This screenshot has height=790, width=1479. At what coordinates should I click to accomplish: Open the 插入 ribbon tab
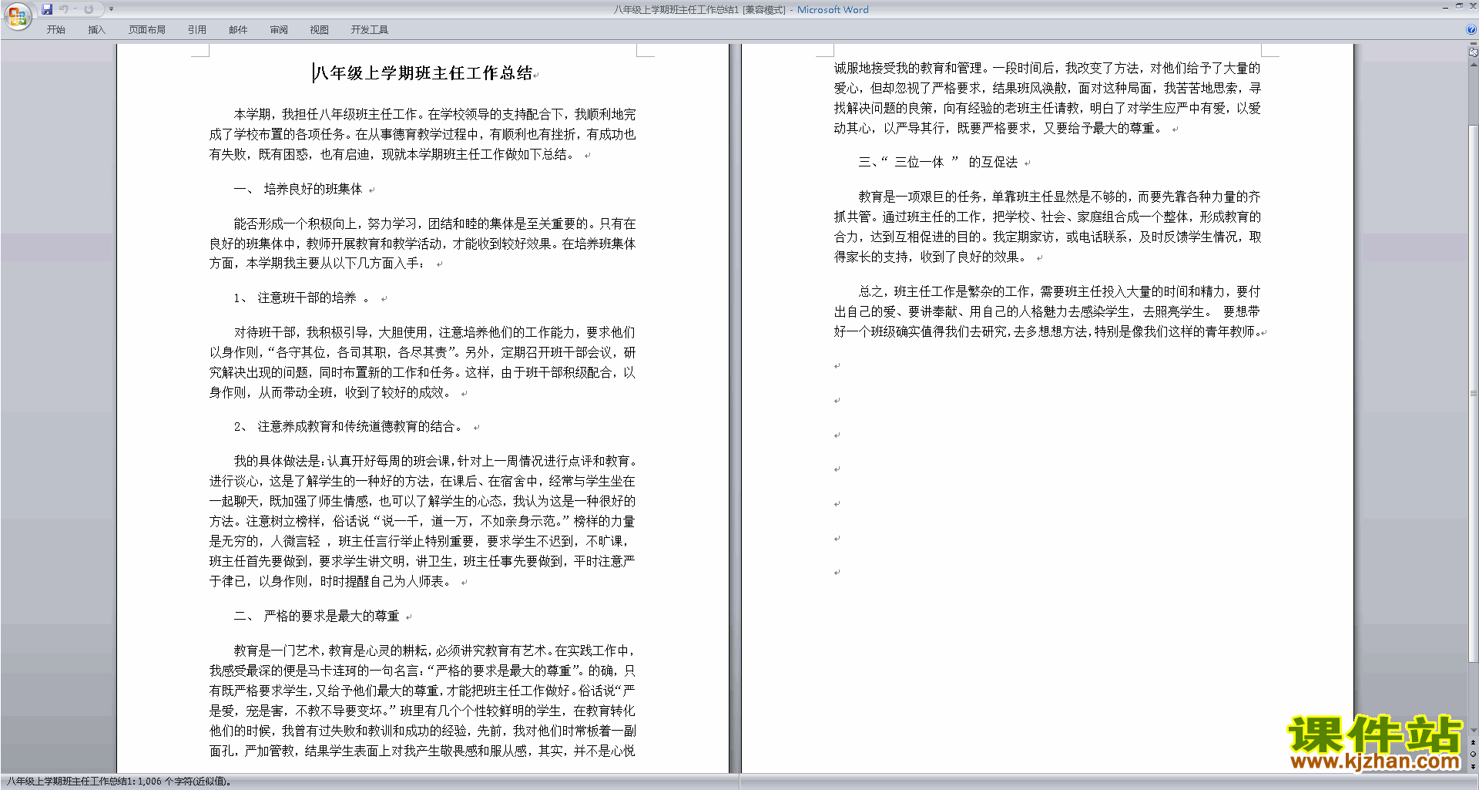point(96,30)
